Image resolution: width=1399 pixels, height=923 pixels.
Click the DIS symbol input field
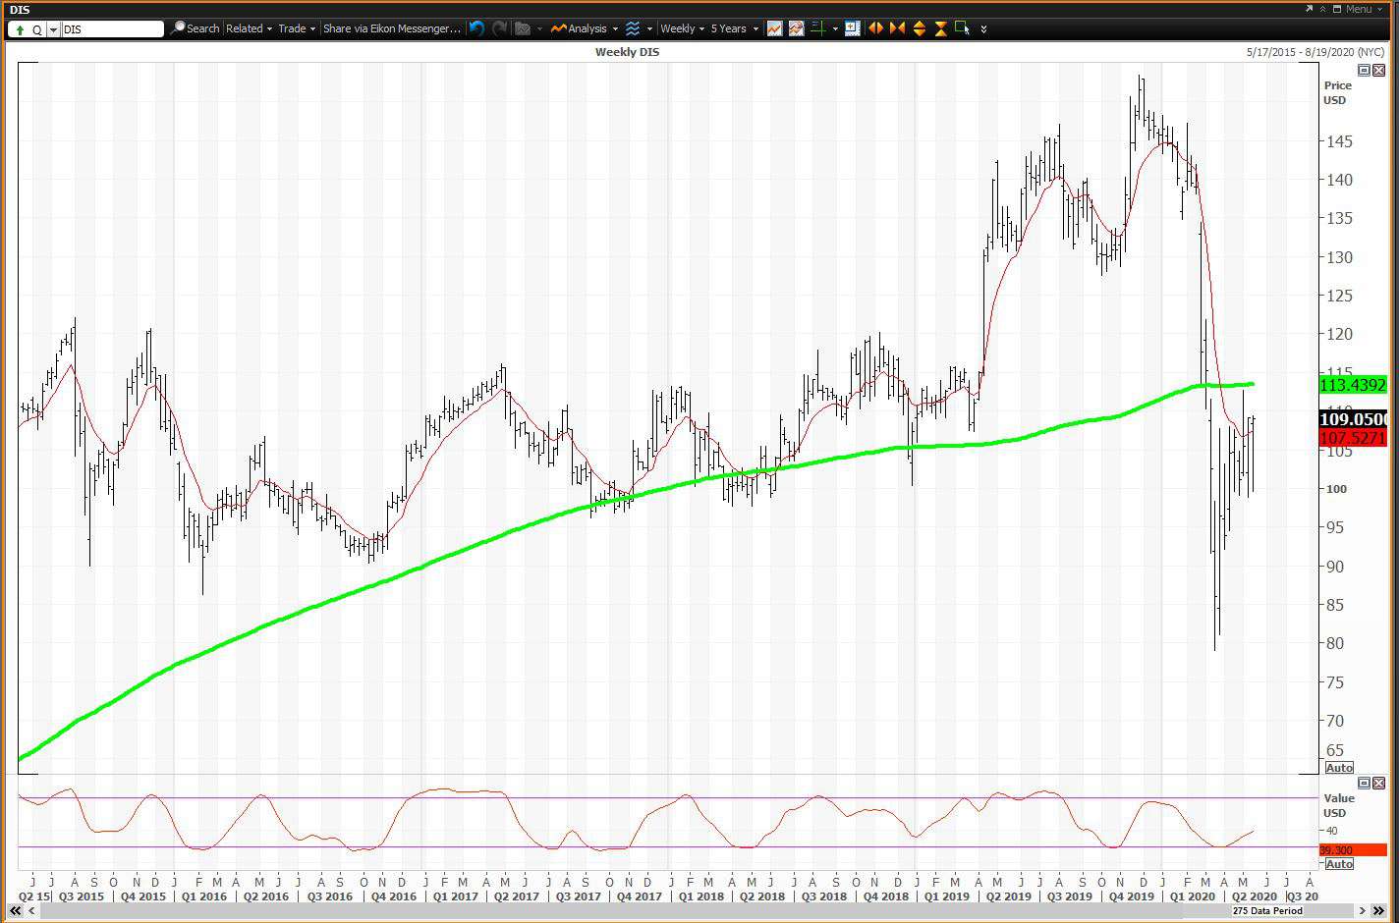tap(112, 29)
